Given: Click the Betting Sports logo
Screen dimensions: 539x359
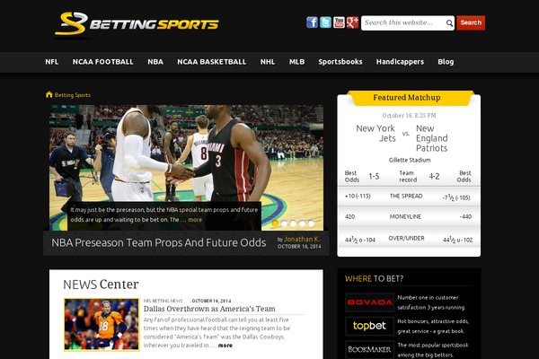Looking at the screenshot, I should point(137,23).
